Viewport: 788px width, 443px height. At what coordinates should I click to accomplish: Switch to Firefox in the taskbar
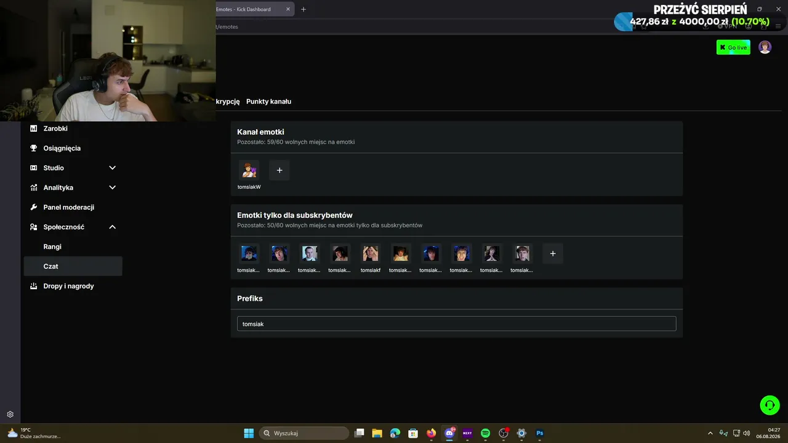click(431, 433)
